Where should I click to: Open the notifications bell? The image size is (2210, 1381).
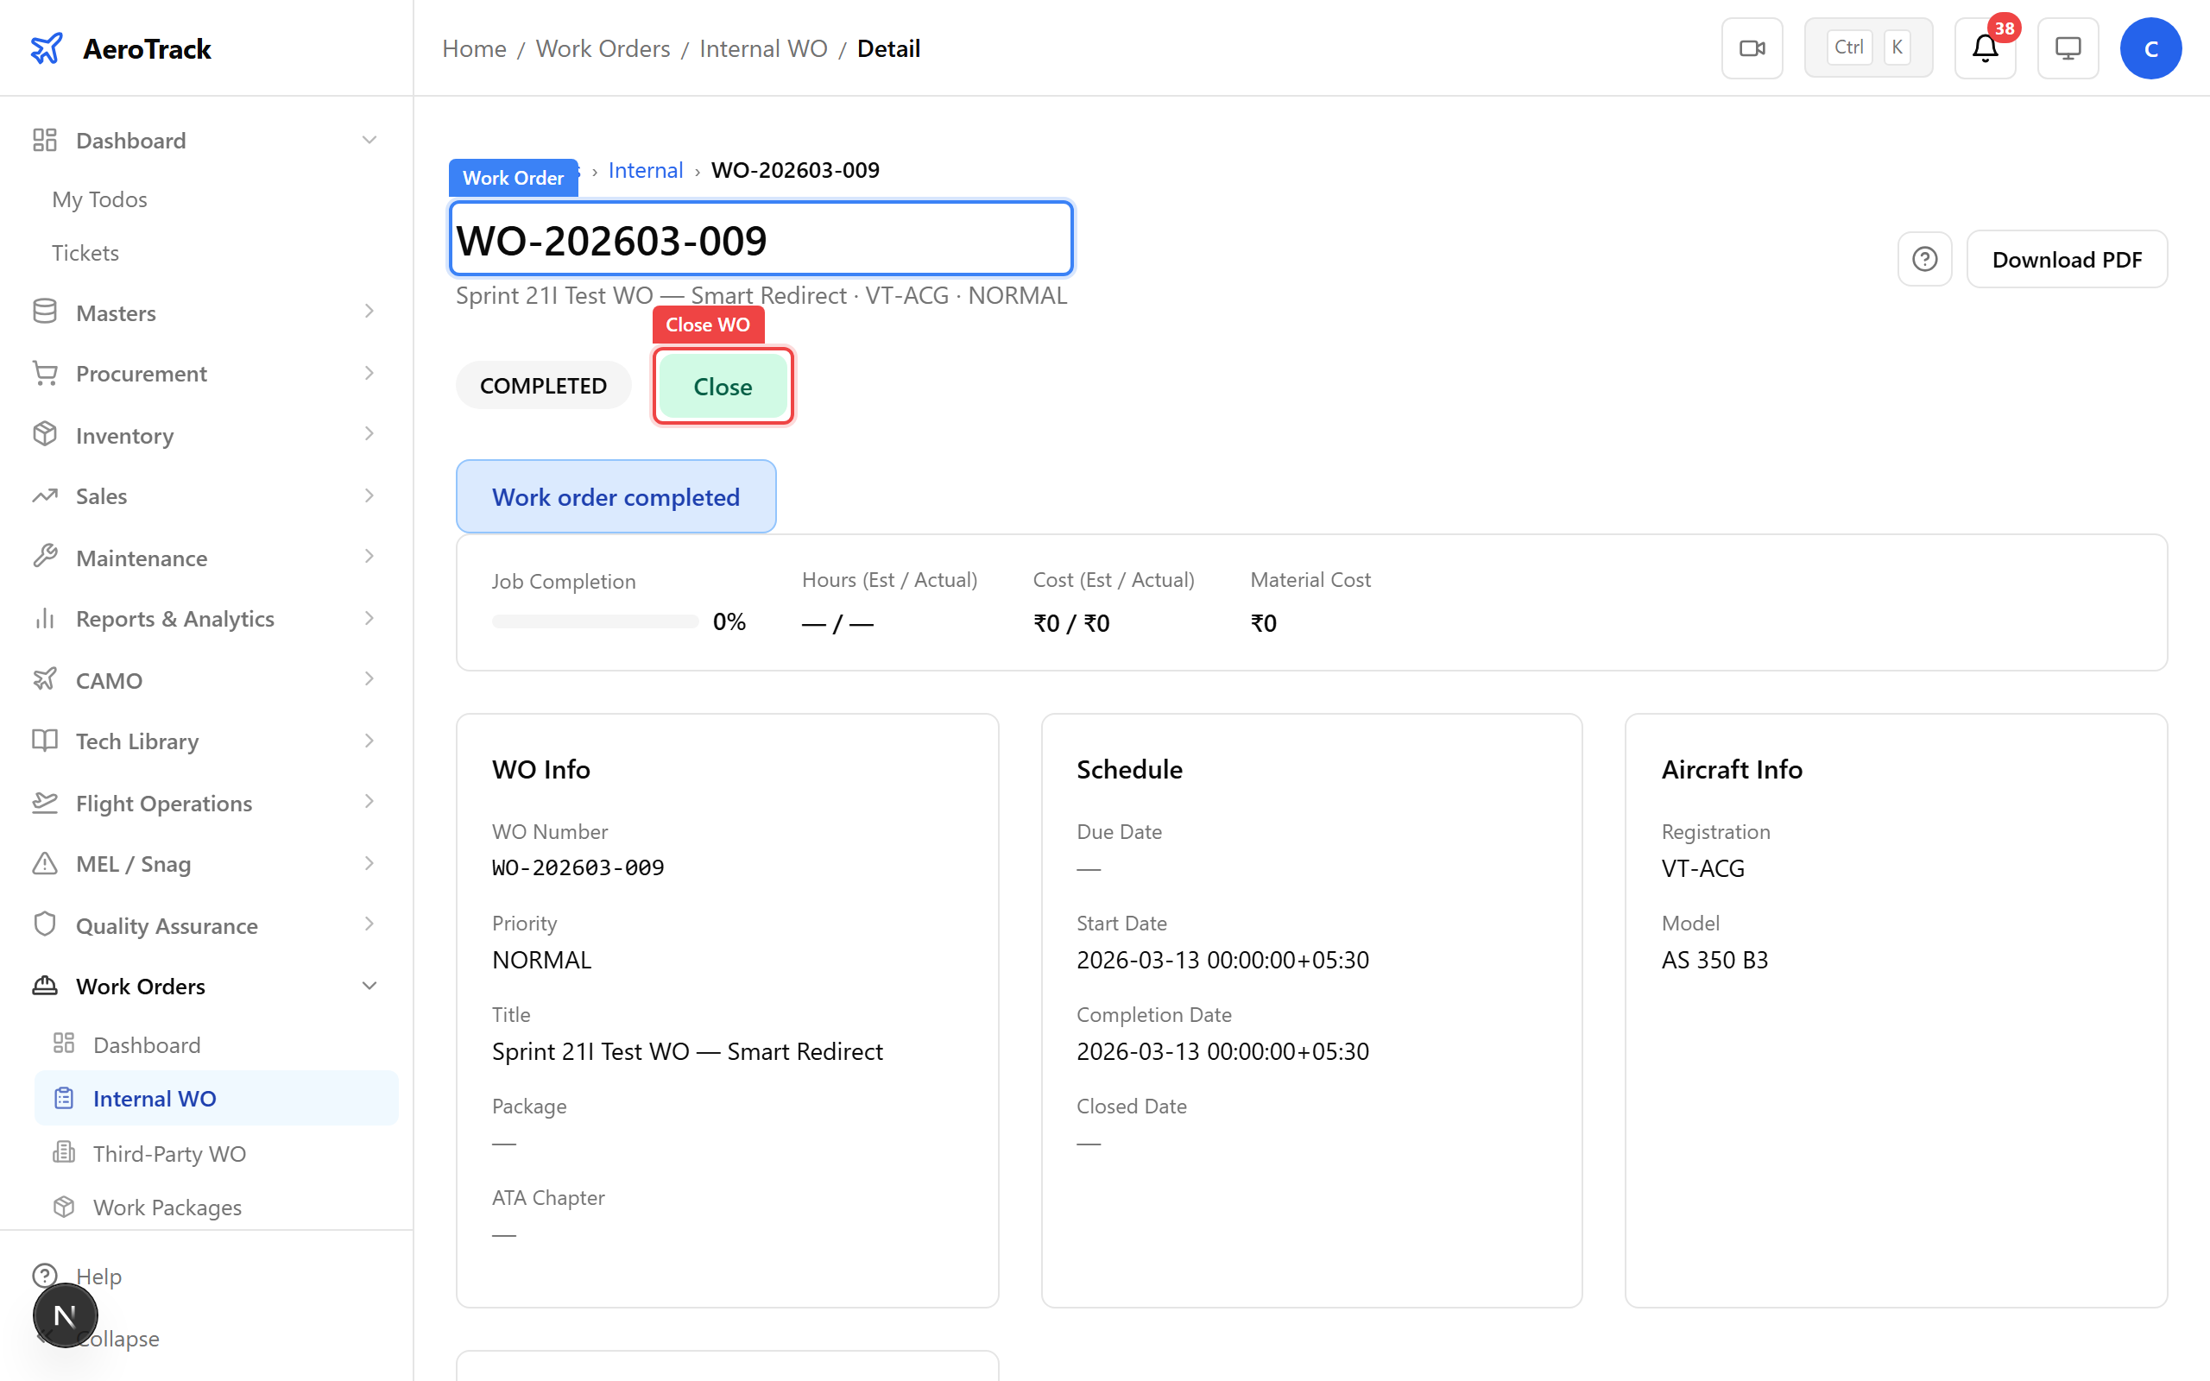tap(1984, 48)
